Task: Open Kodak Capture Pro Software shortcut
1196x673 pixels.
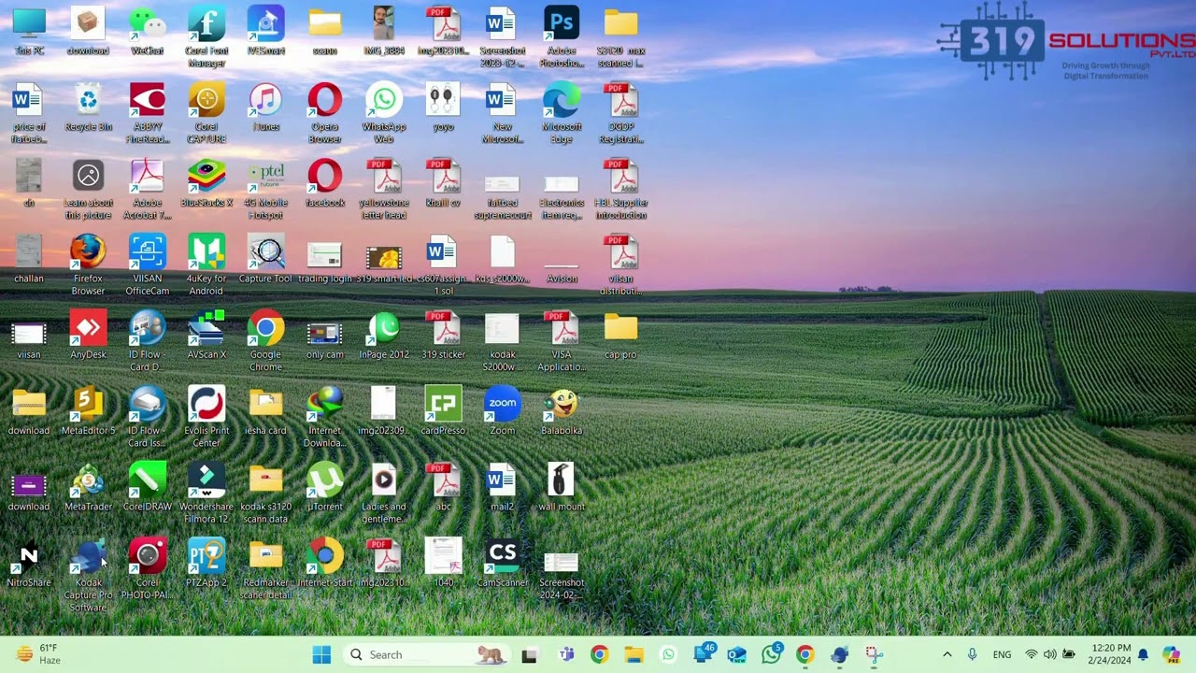Action: (88, 576)
